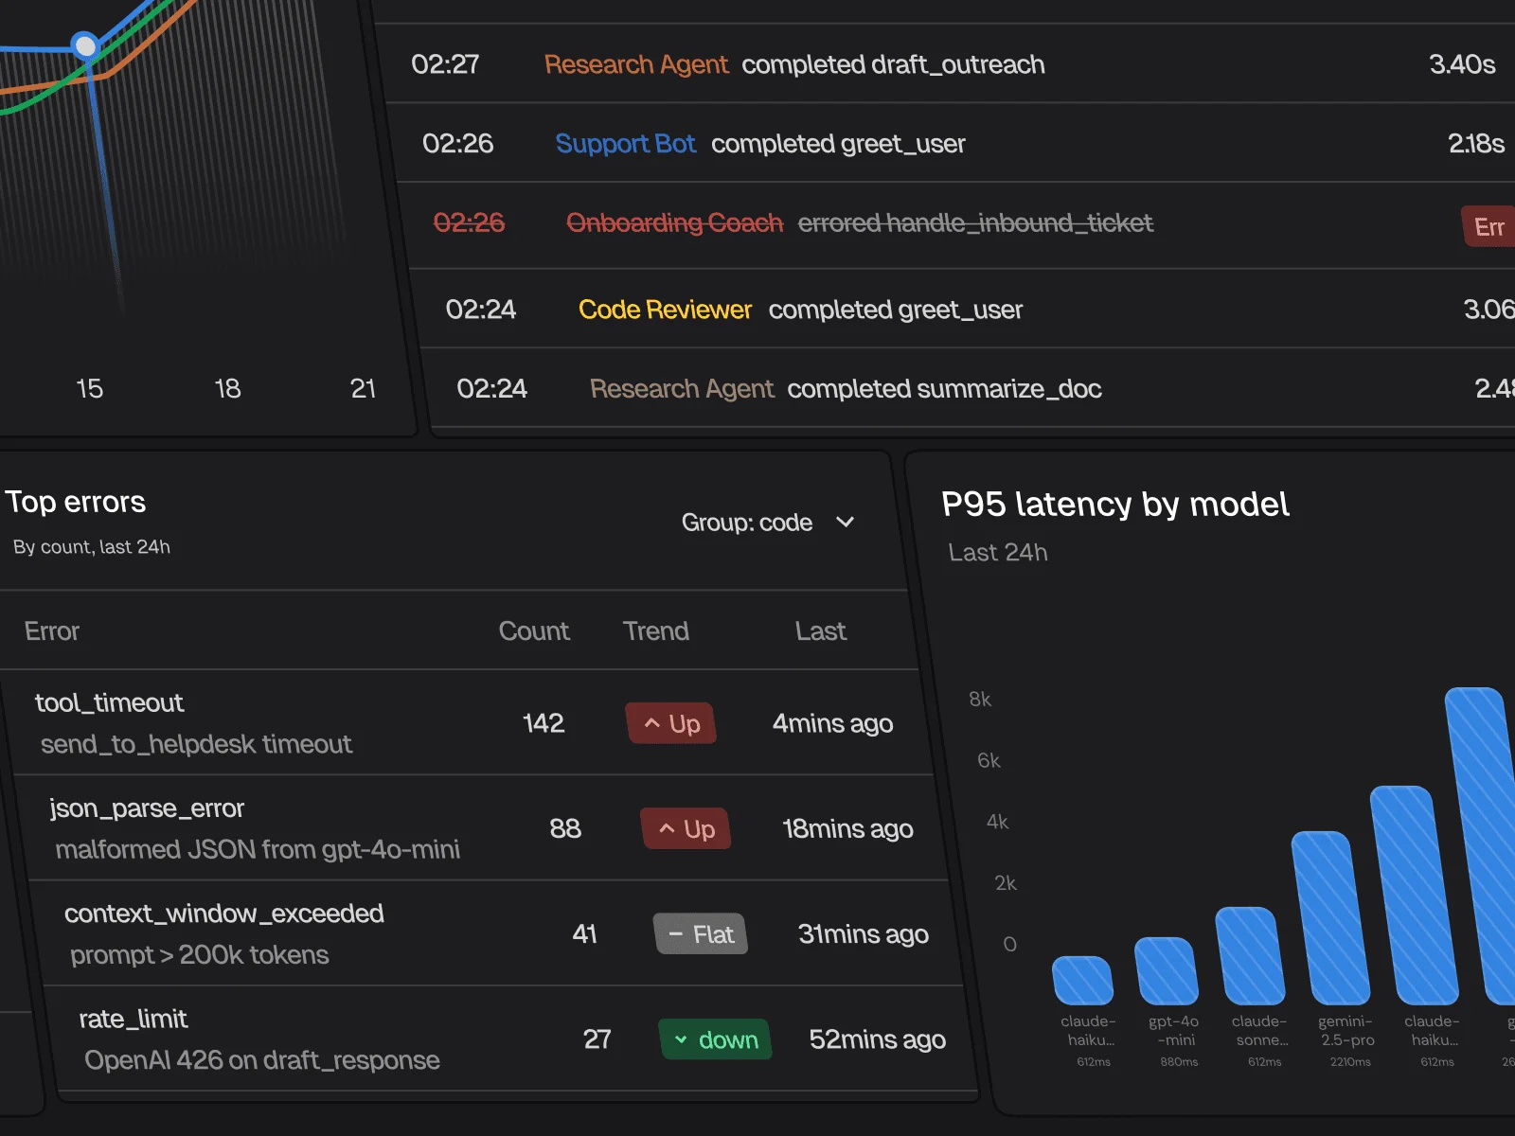
Task: Click the Last column header
Action: (821, 631)
